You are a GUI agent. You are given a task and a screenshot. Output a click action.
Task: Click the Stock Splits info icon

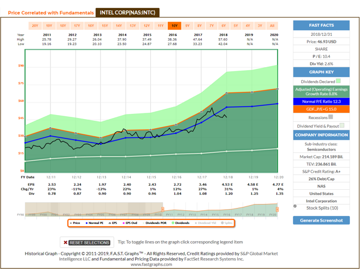295,206
